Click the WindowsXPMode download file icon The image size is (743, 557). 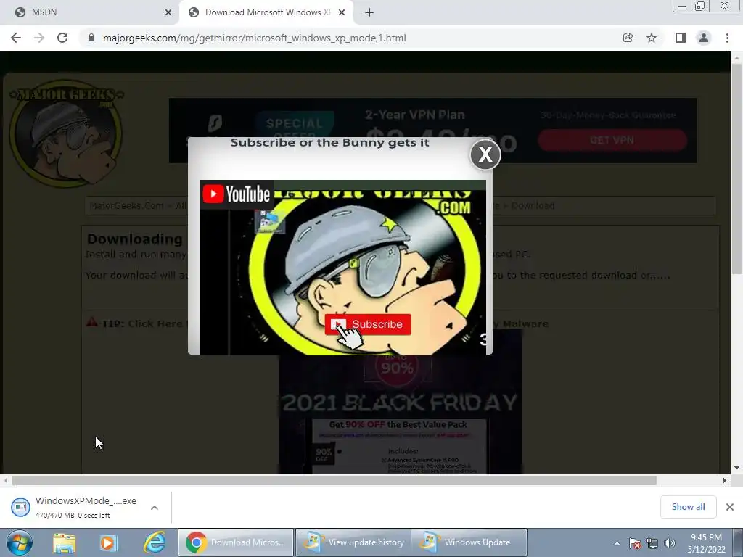[x=20, y=507]
